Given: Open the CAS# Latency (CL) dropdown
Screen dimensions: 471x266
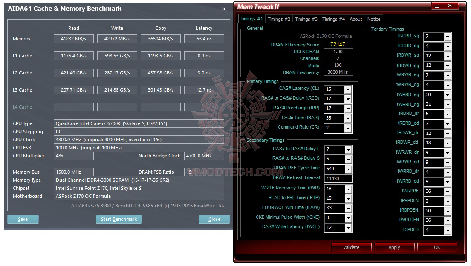Looking at the screenshot, I should (348, 89).
